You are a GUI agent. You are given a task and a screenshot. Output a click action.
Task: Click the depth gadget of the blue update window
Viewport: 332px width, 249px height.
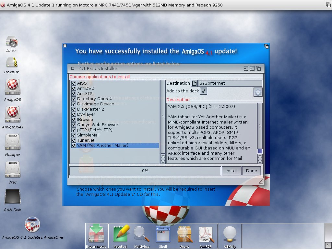[267, 46]
